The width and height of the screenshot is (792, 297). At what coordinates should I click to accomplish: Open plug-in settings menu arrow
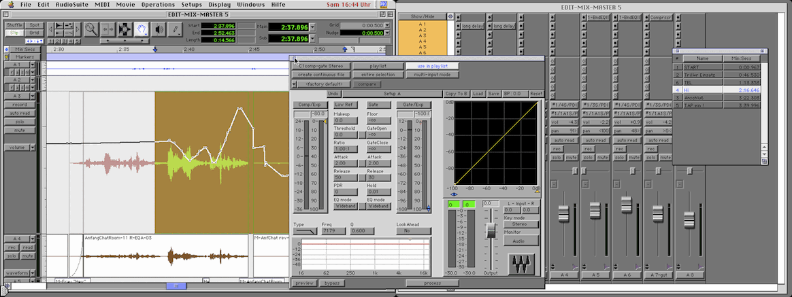click(x=295, y=84)
